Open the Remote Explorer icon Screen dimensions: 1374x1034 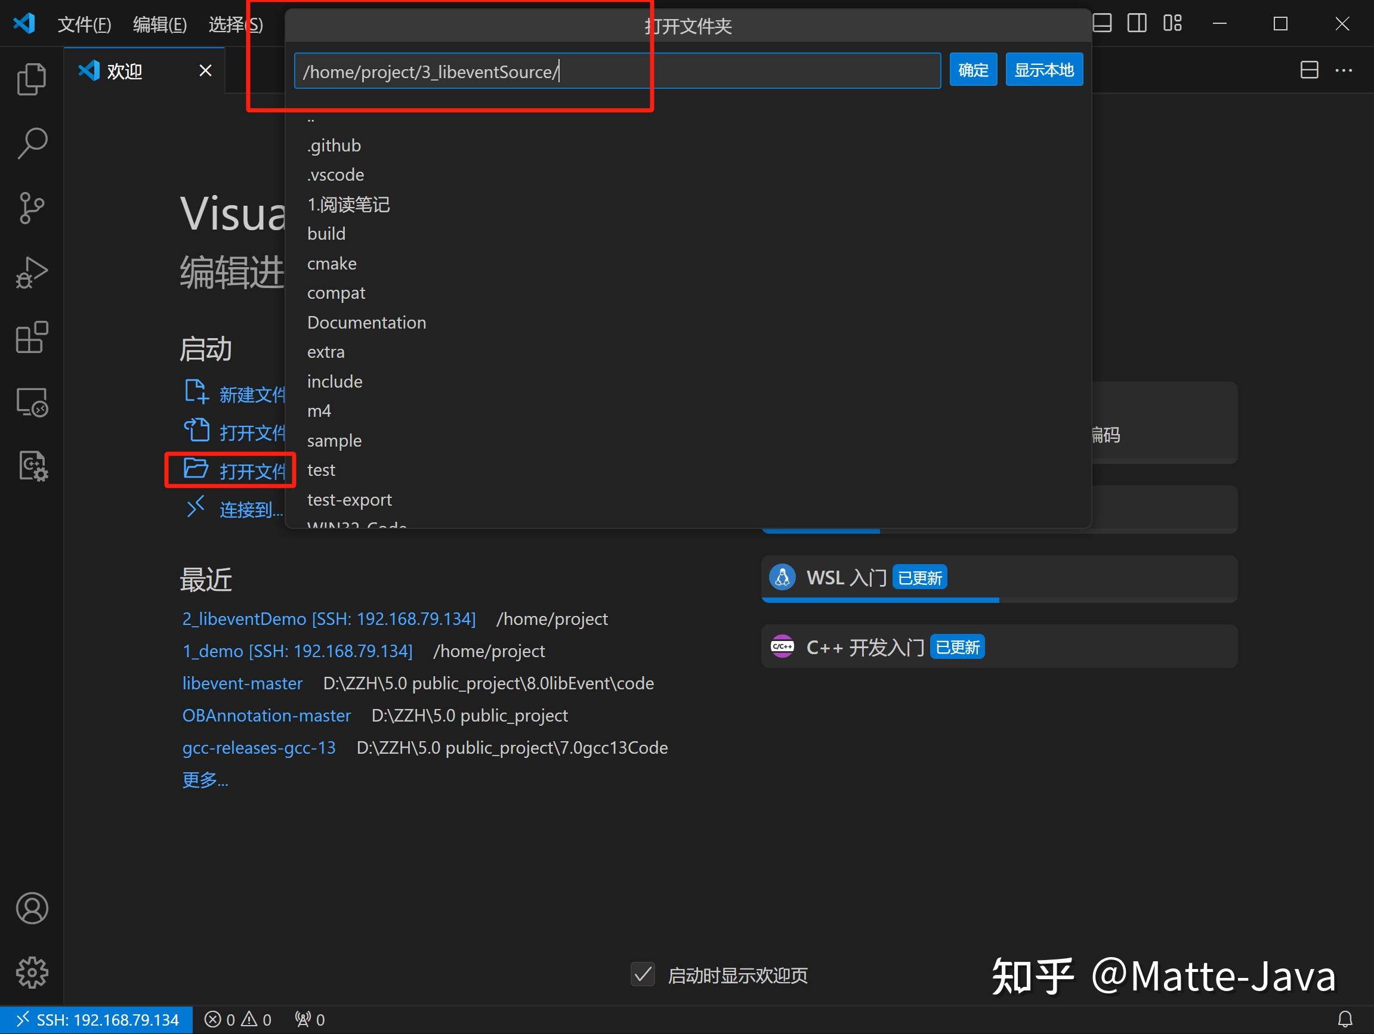coord(31,403)
